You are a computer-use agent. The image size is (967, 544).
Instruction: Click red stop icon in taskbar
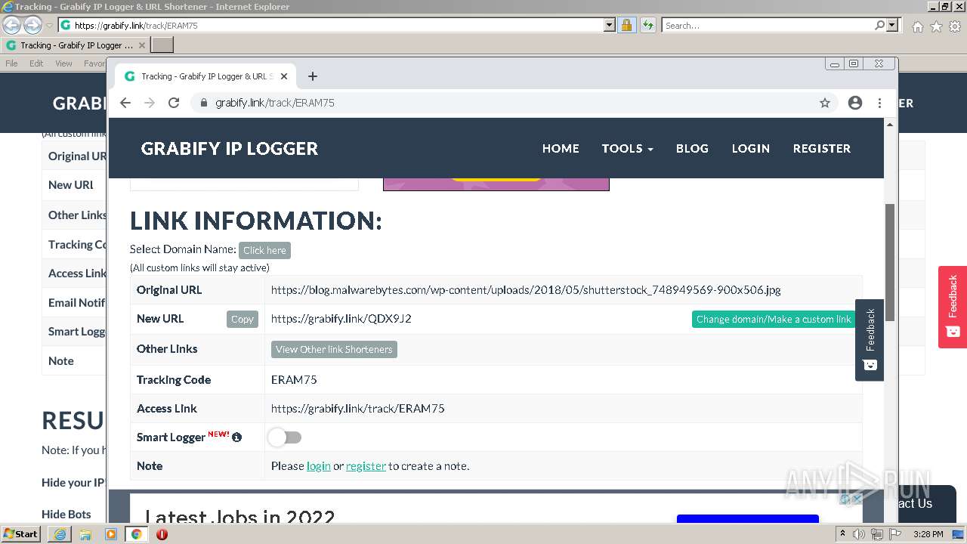click(162, 534)
